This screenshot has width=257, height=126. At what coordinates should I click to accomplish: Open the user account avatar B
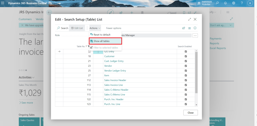250,3
